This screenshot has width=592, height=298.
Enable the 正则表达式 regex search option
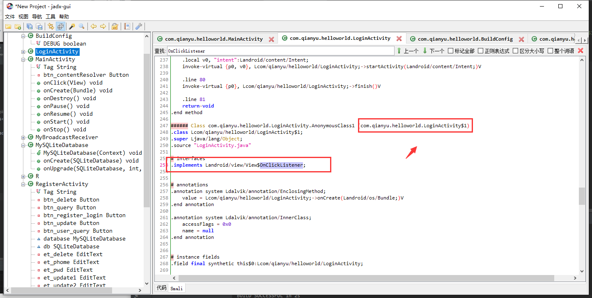pos(480,50)
